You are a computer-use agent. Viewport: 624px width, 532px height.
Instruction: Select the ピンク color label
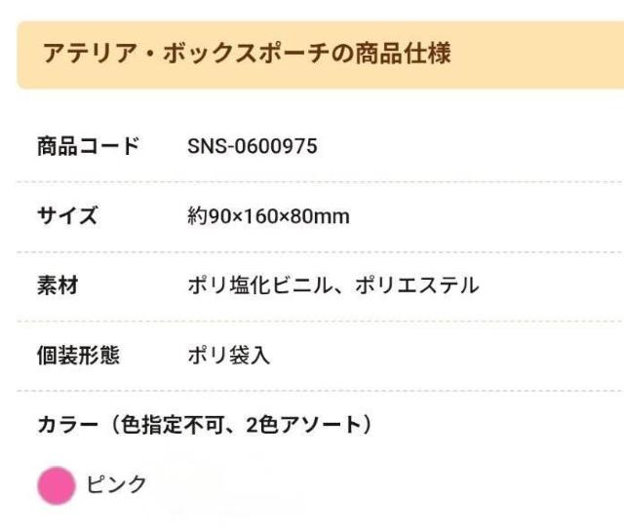pyautogui.click(x=118, y=484)
